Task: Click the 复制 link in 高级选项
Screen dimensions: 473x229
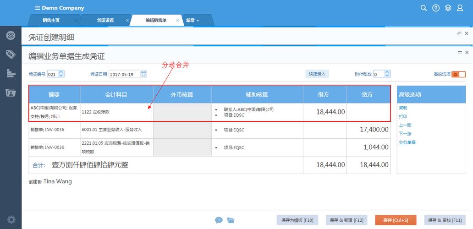Action: (x=403, y=108)
